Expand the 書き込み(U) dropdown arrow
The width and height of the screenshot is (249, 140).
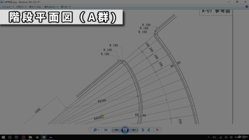pos(58,7)
